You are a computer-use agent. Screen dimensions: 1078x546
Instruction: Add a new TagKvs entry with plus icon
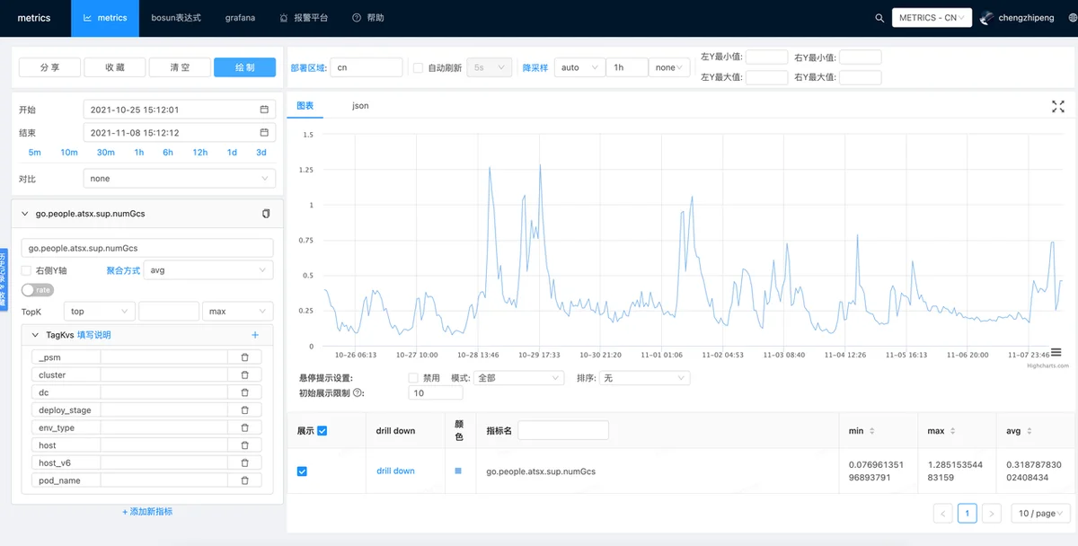[255, 335]
